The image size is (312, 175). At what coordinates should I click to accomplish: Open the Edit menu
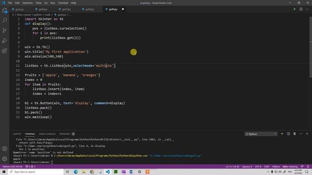point(17,3)
